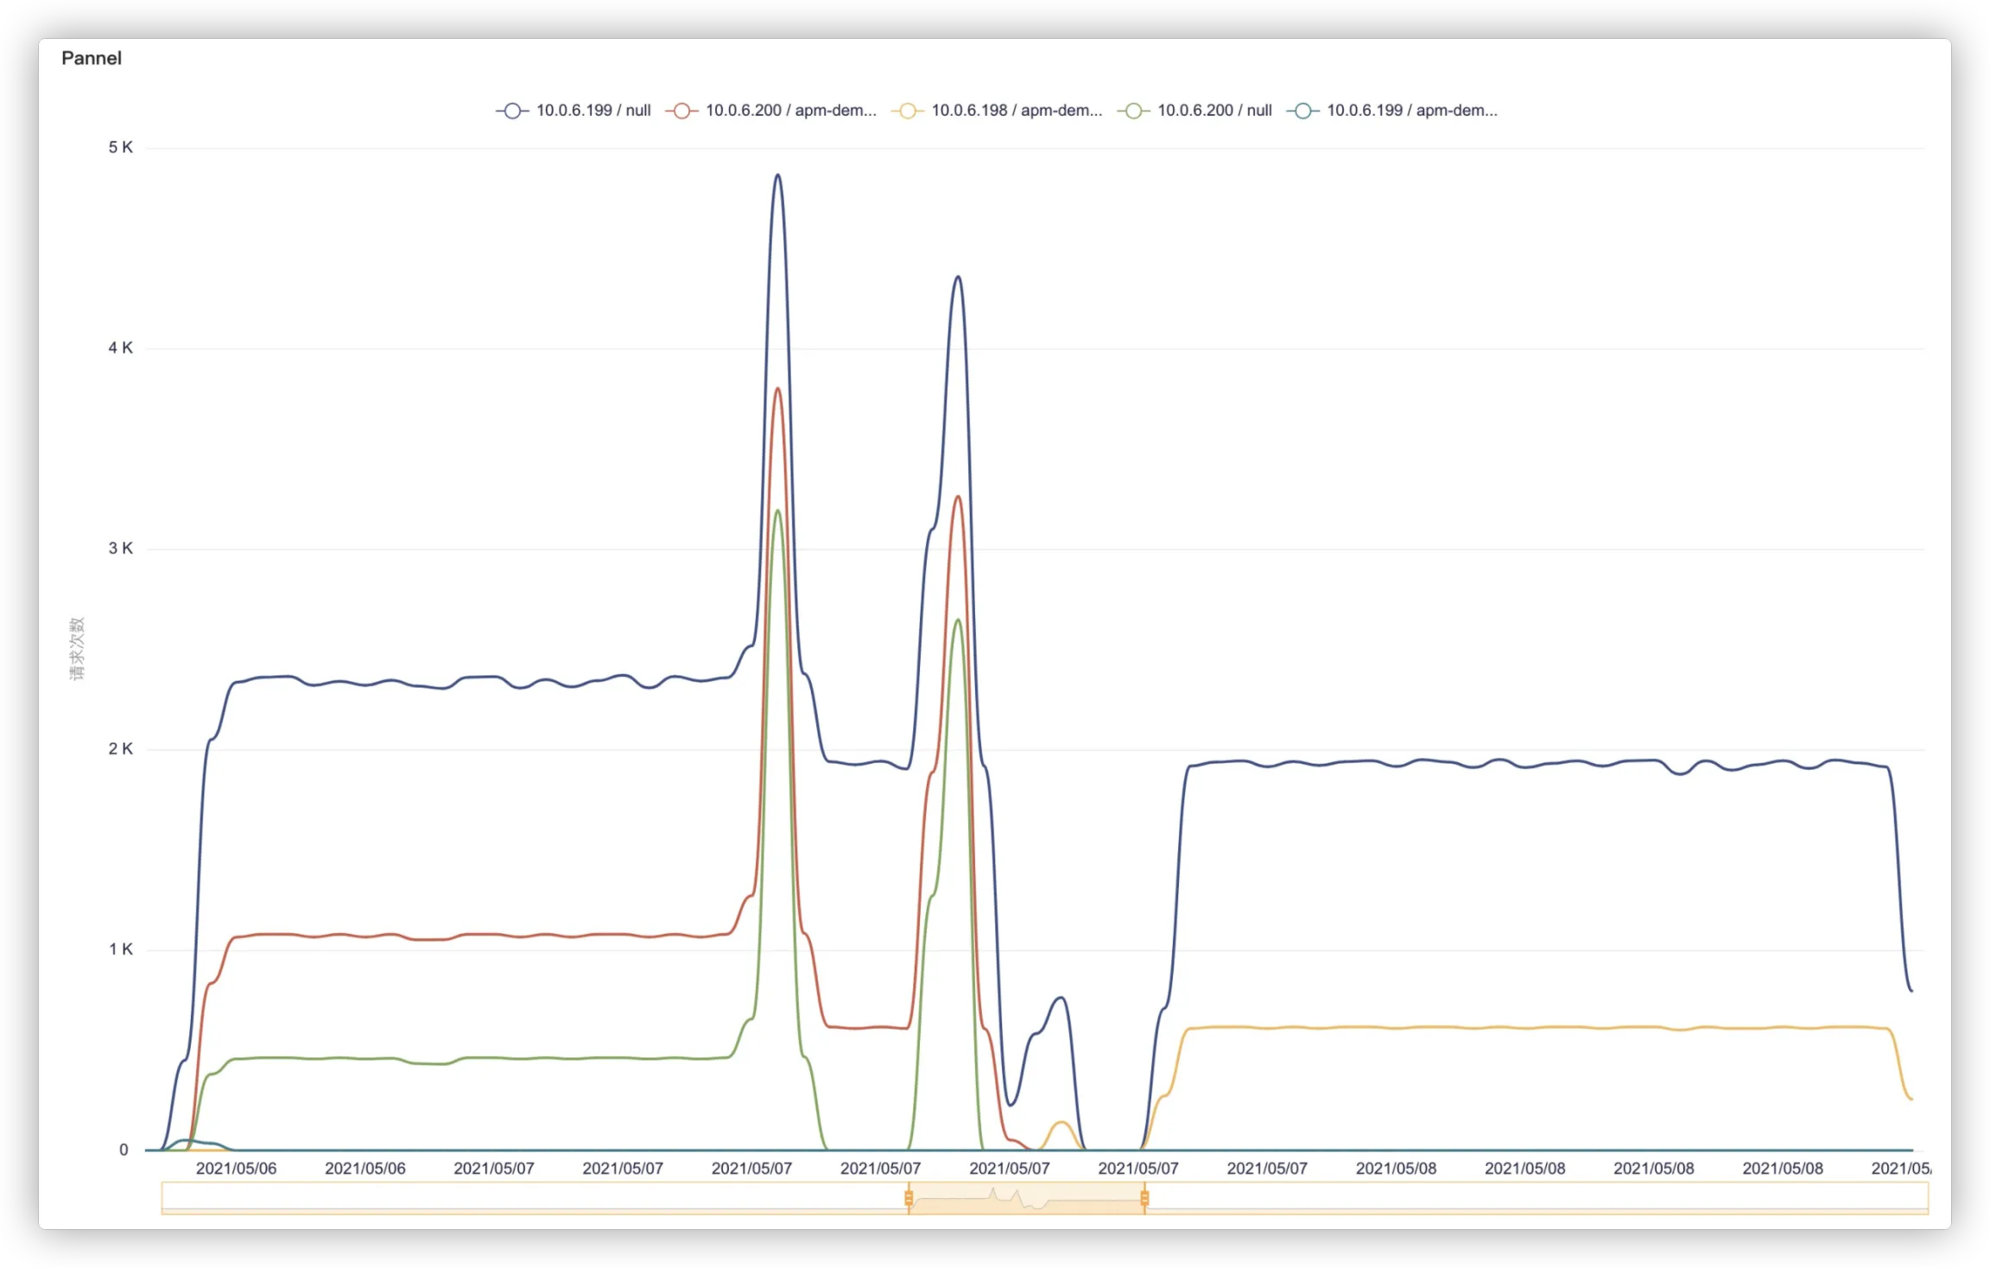Click the "10.0.6.199 / apm-dem..." legend label text
Screen dimensions: 1990x1268
pyautogui.click(x=1412, y=111)
